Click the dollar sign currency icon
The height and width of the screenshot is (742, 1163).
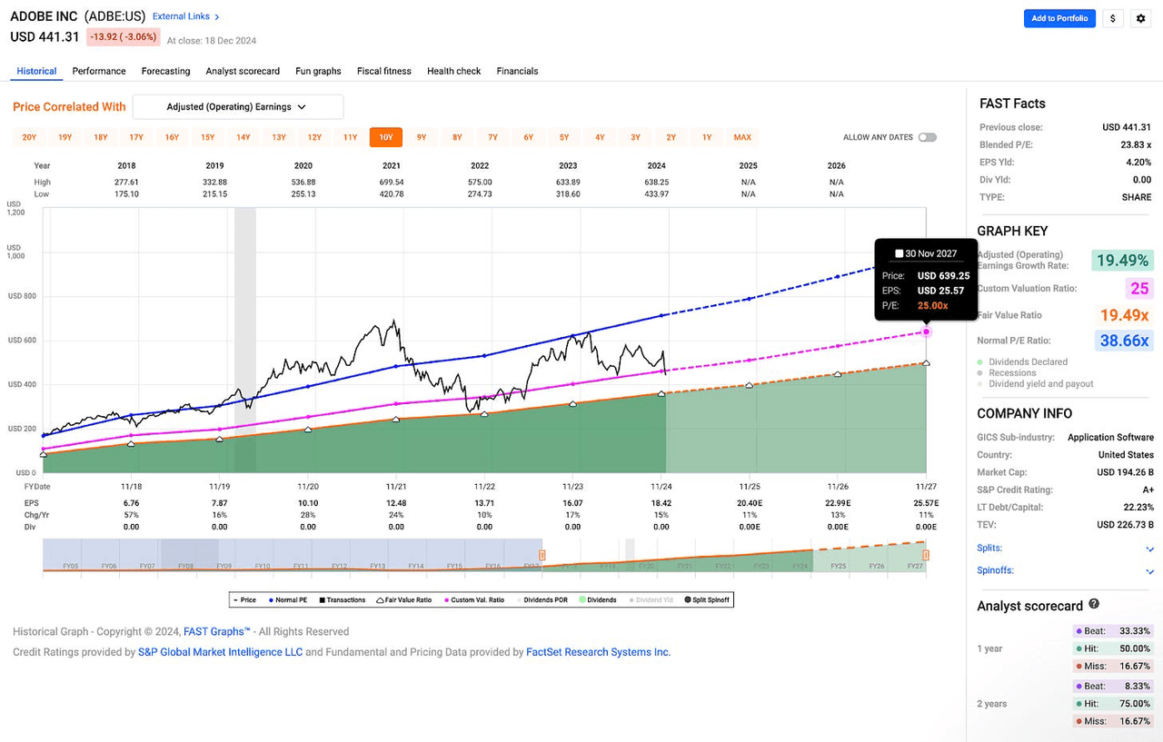point(1113,18)
